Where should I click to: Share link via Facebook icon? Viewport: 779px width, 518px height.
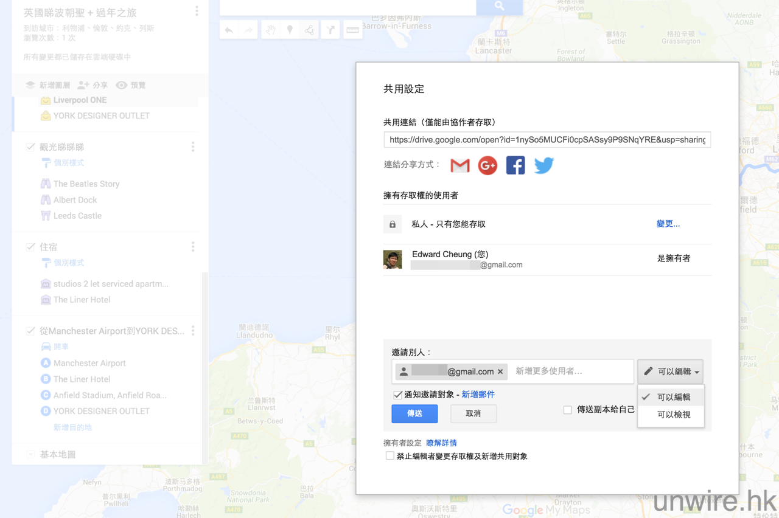click(515, 165)
